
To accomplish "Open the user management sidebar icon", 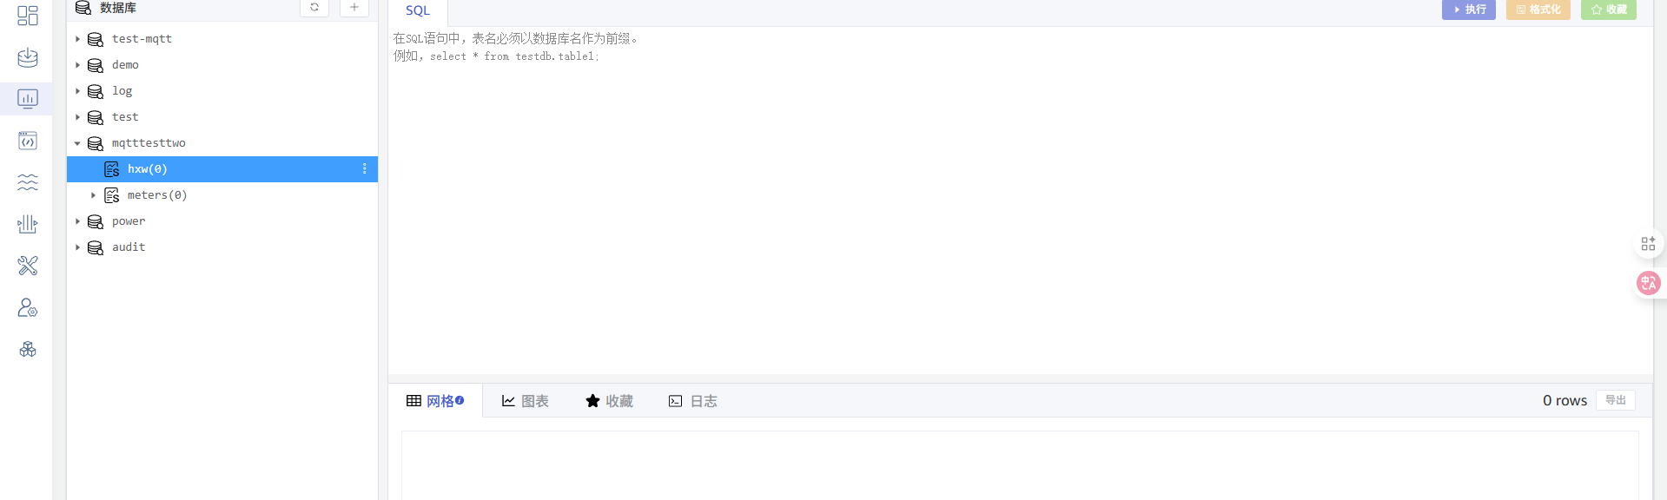I will pyautogui.click(x=28, y=307).
